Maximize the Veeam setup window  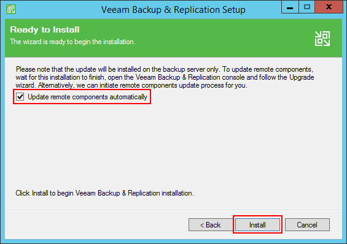pyautogui.click(x=306, y=7)
